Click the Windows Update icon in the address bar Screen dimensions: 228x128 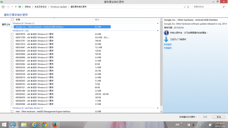pos(20,7)
